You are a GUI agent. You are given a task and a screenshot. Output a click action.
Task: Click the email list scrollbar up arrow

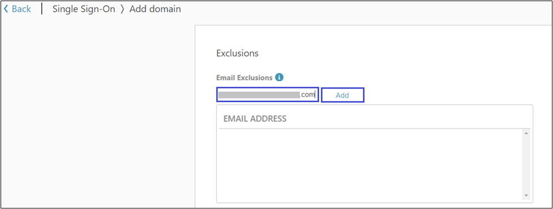pyautogui.click(x=526, y=134)
